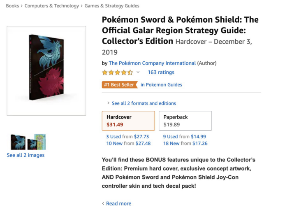Open the ratings breakdown dropdown arrow
This screenshot has width=285, height=210.
pos(138,72)
